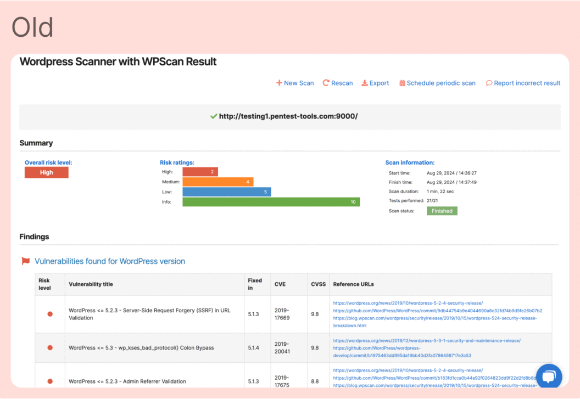Open the wordpress-5-3-1 security and maintenance release link
This screenshot has height=399, width=580.
pos(426,340)
